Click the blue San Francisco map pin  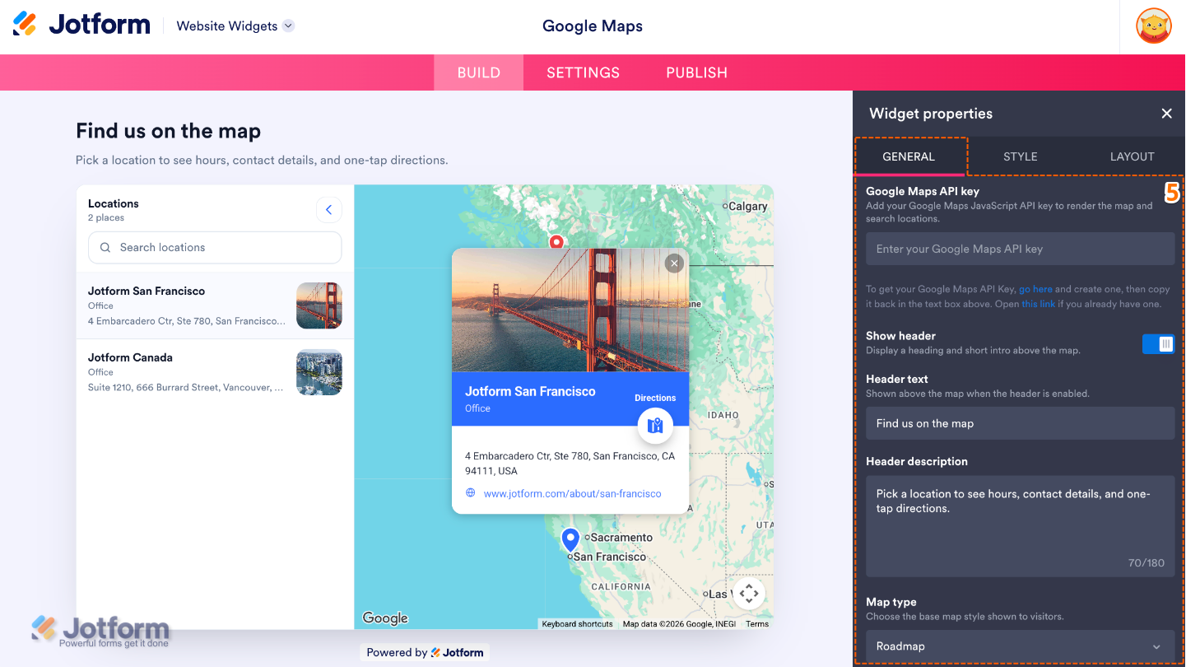pyautogui.click(x=570, y=540)
